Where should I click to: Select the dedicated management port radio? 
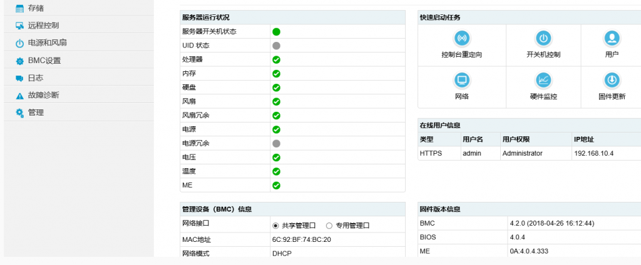pyautogui.click(x=329, y=226)
